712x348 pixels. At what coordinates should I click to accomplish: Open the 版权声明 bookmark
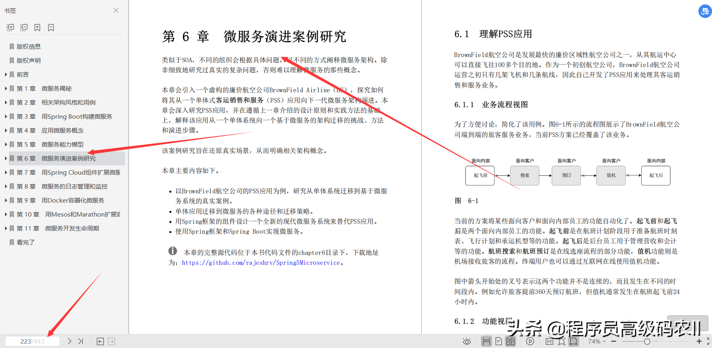(x=29, y=60)
